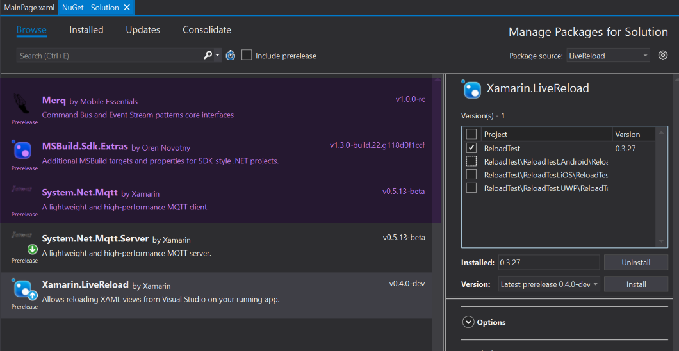
Task: Sort by the Project column header
Action: (x=546, y=134)
